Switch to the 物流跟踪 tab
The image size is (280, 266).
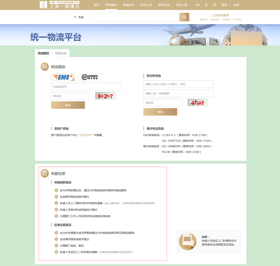coord(44,53)
